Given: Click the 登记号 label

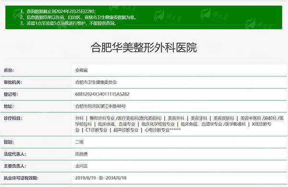Looking at the screenshot, I should coord(11,94).
